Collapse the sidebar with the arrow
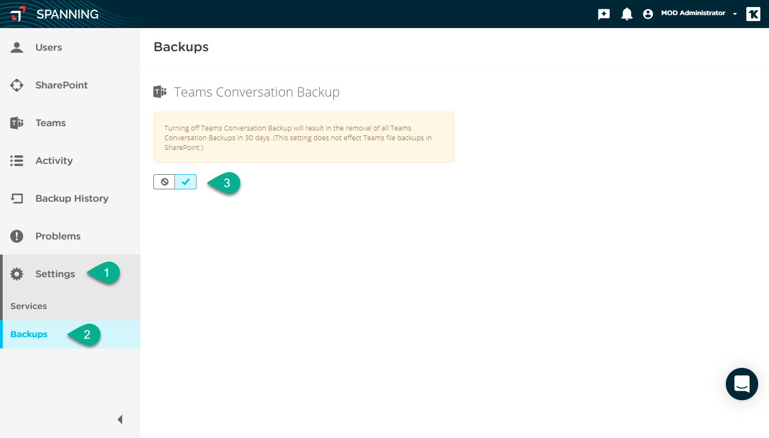 click(120, 419)
